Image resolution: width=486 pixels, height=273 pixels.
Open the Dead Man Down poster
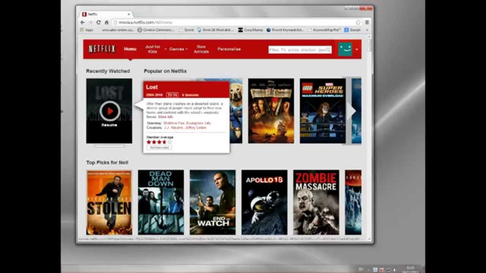pos(161,202)
